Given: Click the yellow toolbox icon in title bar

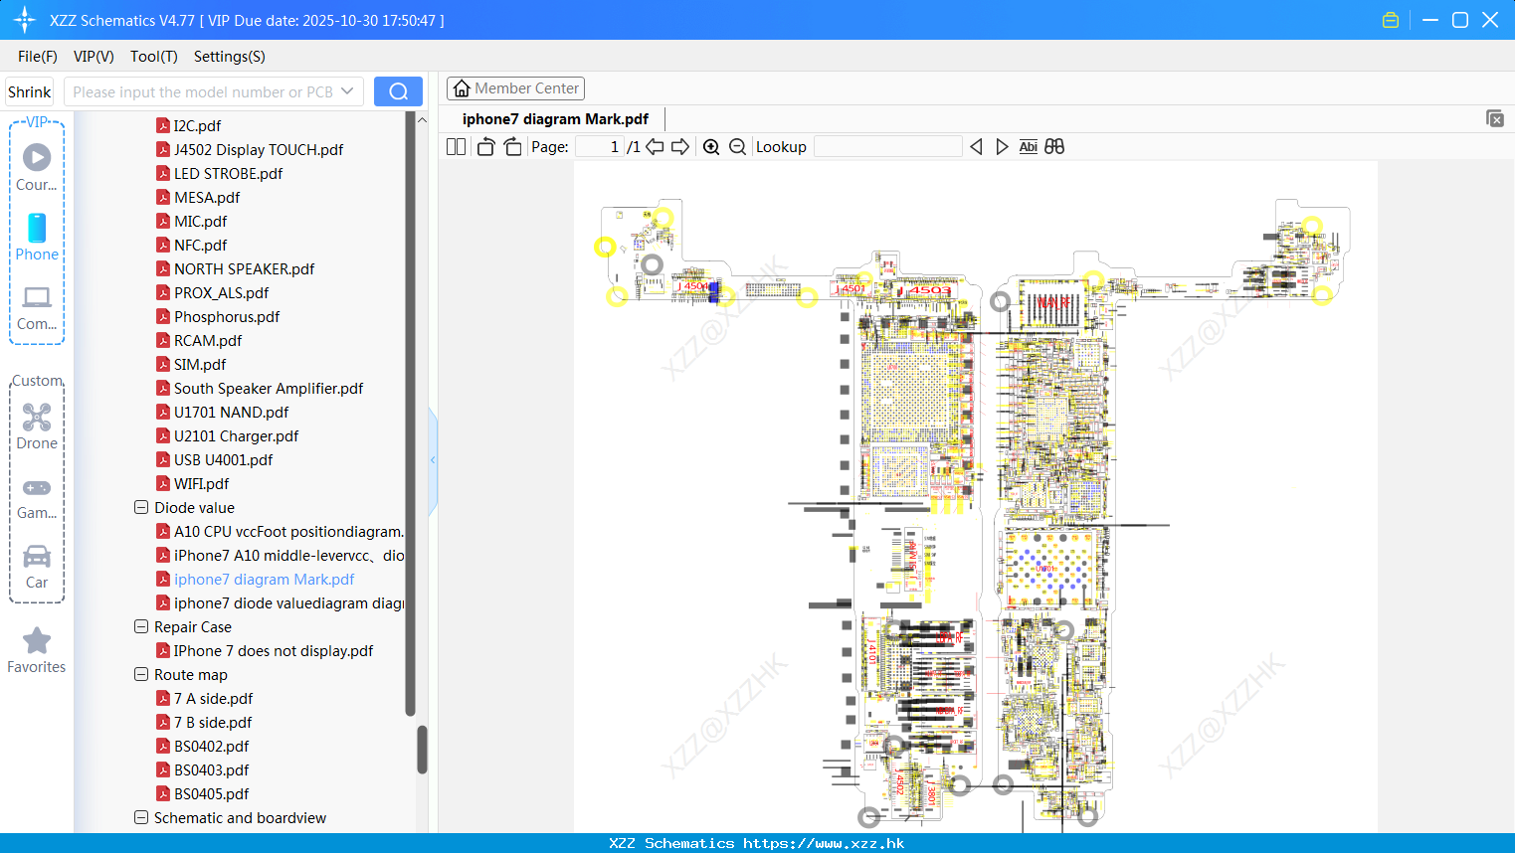Looking at the screenshot, I should 1391,20.
